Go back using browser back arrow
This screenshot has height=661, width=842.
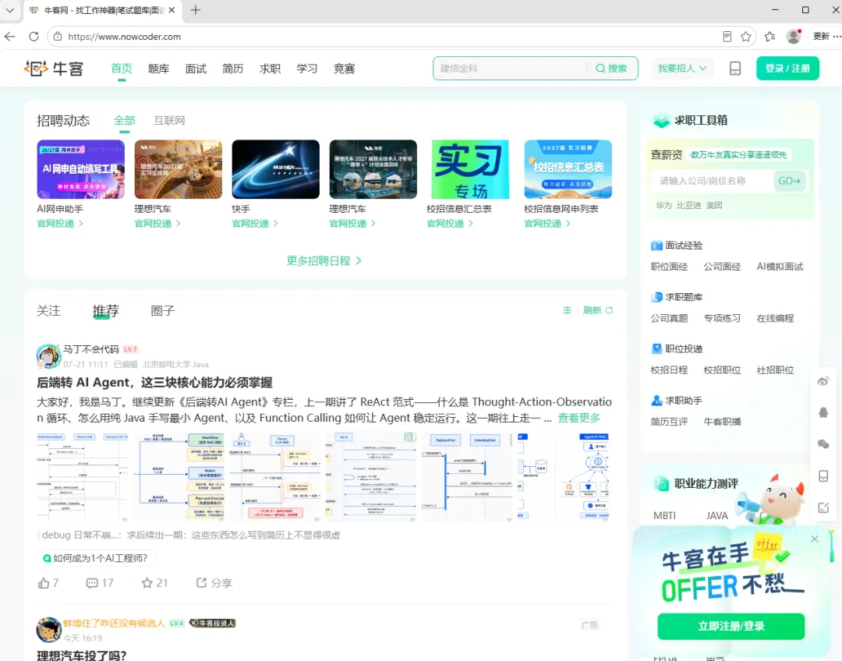coord(10,37)
